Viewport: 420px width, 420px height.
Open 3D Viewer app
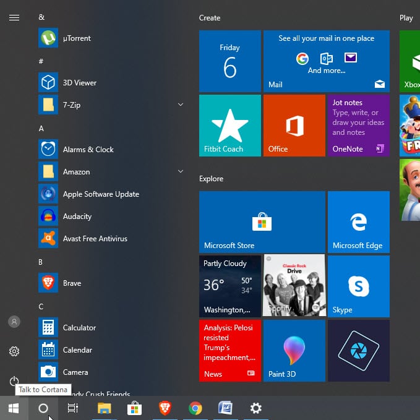[x=111, y=82]
